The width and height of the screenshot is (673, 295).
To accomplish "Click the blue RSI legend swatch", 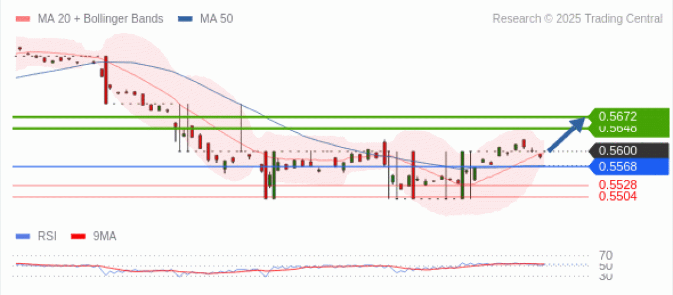I will click(23, 236).
